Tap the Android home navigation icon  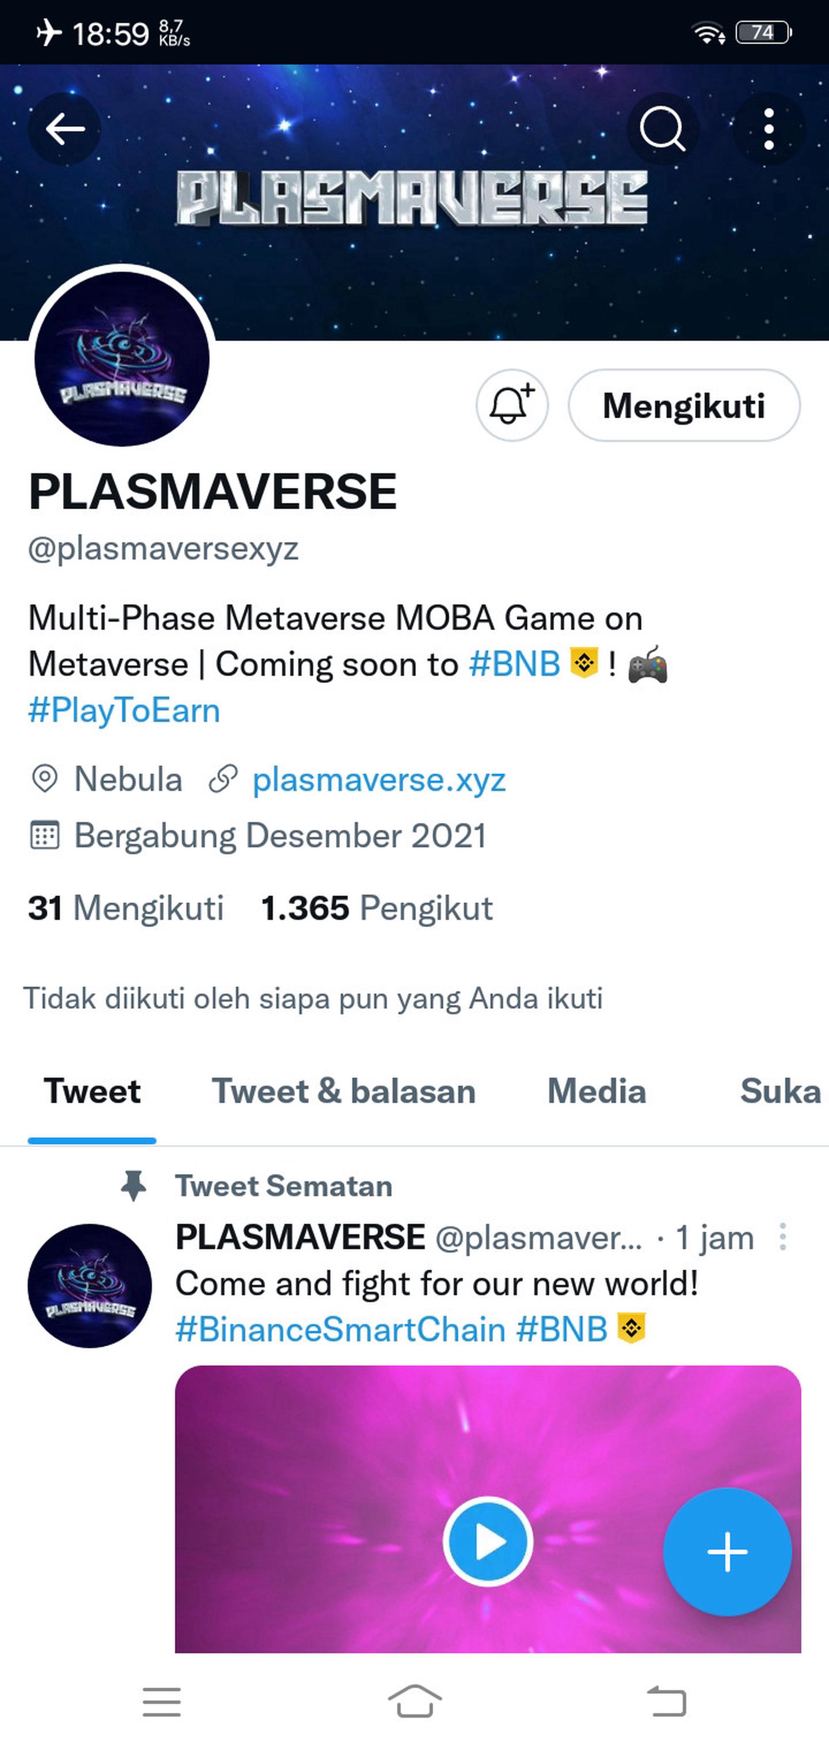pos(414,1701)
